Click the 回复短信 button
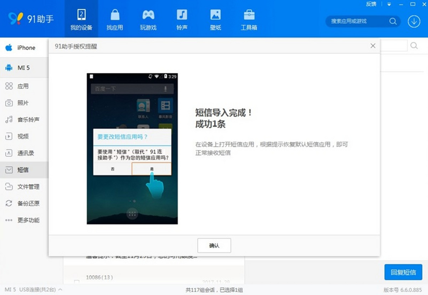This screenshot has height=295, width=428. [403, 272]
